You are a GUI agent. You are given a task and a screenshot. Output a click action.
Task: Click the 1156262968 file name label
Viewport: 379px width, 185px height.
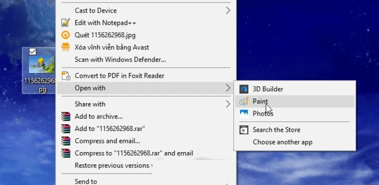(x=40, y=85)
